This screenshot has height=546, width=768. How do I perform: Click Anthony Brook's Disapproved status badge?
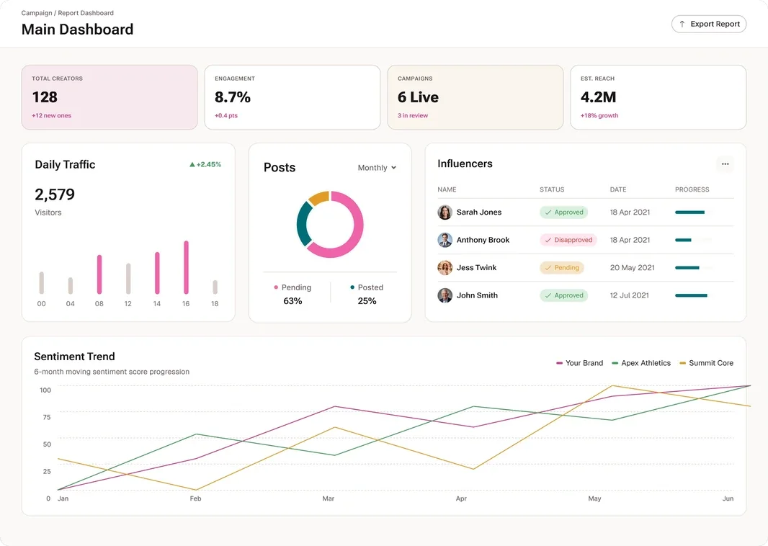(x=568, y=240)
